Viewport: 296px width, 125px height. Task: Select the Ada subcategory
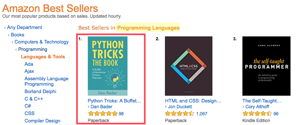coord(29,64)
